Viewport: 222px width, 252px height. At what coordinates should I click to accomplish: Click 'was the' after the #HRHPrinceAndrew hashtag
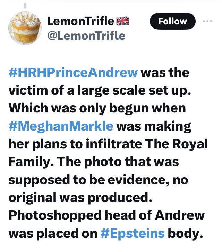click(x=165, y=73)
